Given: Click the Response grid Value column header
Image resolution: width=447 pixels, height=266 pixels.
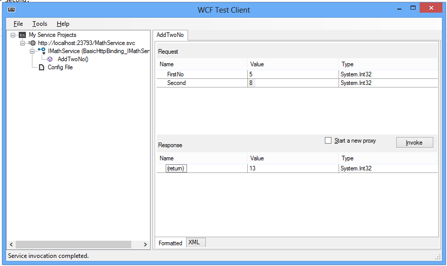Looking at the screenshot, I should tap(293, 158).
